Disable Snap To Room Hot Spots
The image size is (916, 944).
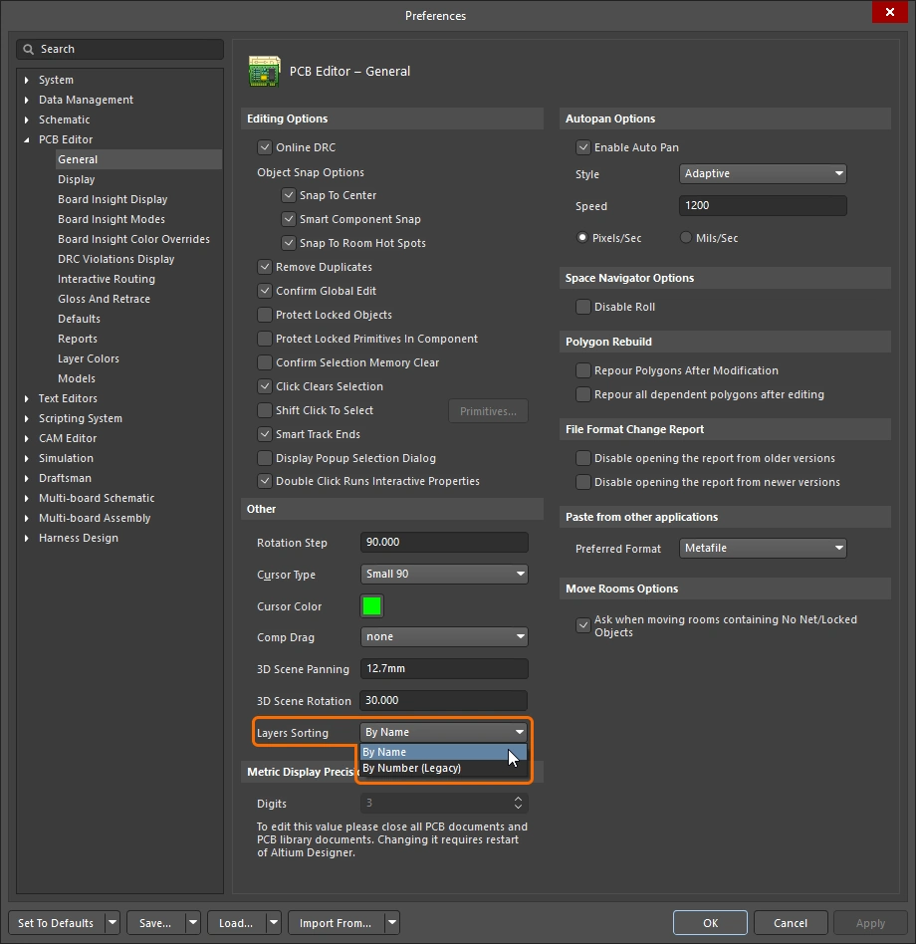click(289, 243)
